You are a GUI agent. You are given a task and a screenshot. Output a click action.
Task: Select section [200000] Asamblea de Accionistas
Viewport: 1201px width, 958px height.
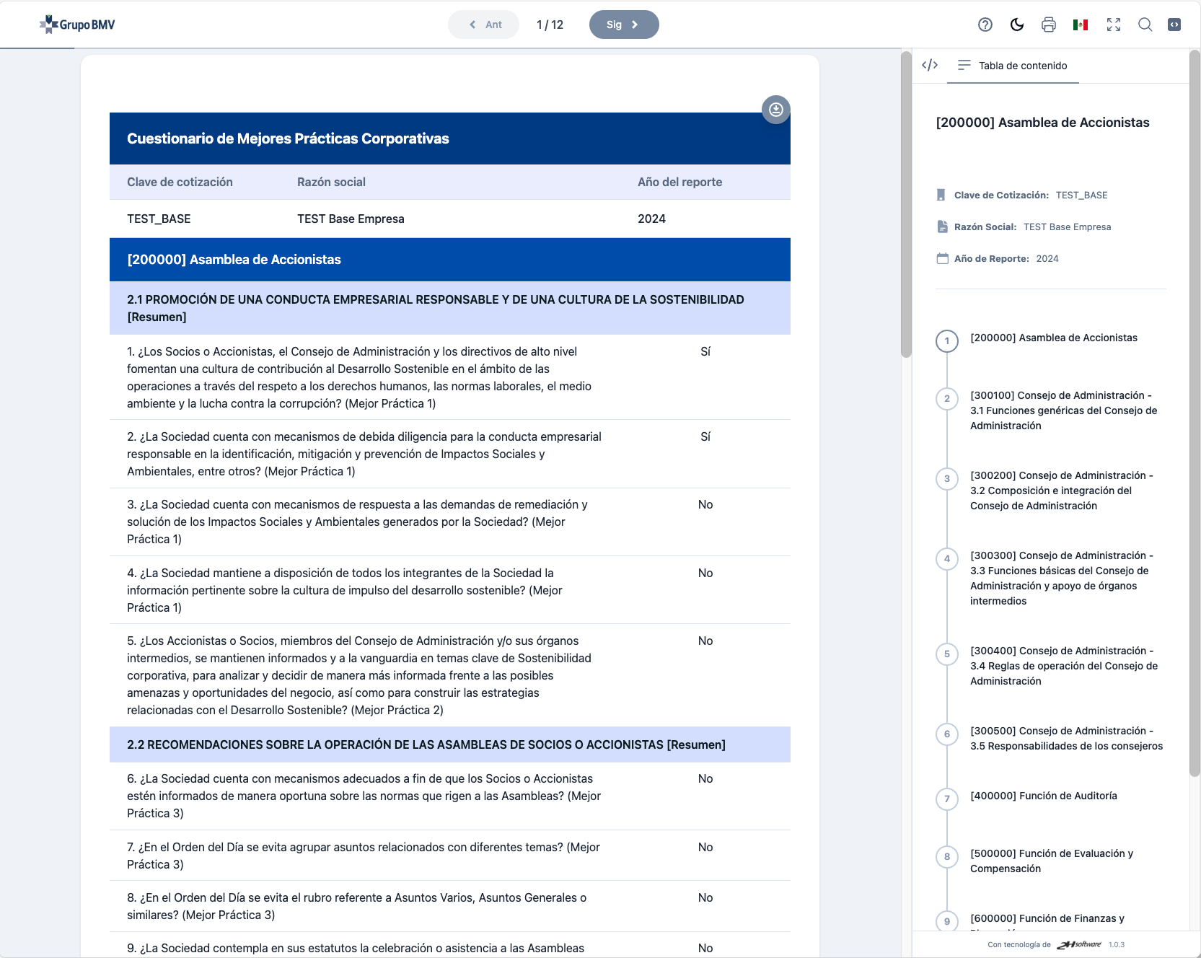1053,338
